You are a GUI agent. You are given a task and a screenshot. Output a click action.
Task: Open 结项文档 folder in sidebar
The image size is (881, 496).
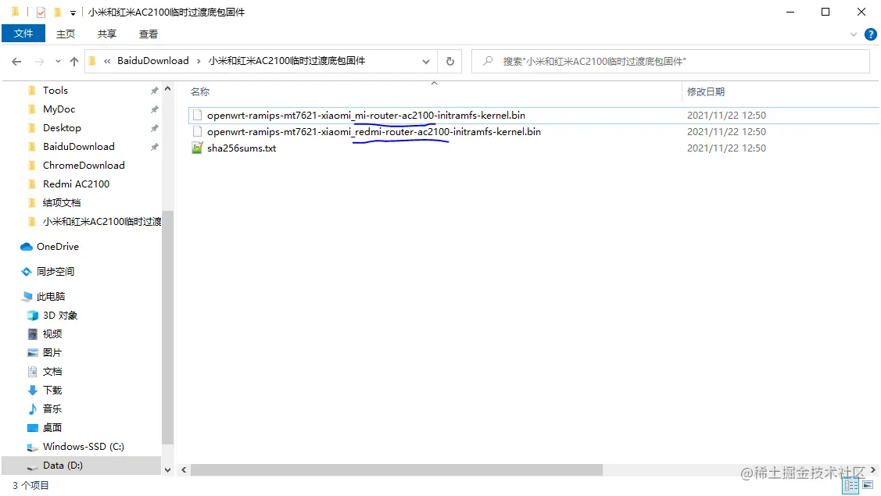point(62,202)
